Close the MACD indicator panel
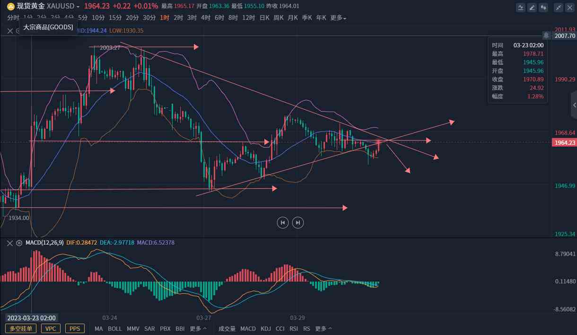 9,243
